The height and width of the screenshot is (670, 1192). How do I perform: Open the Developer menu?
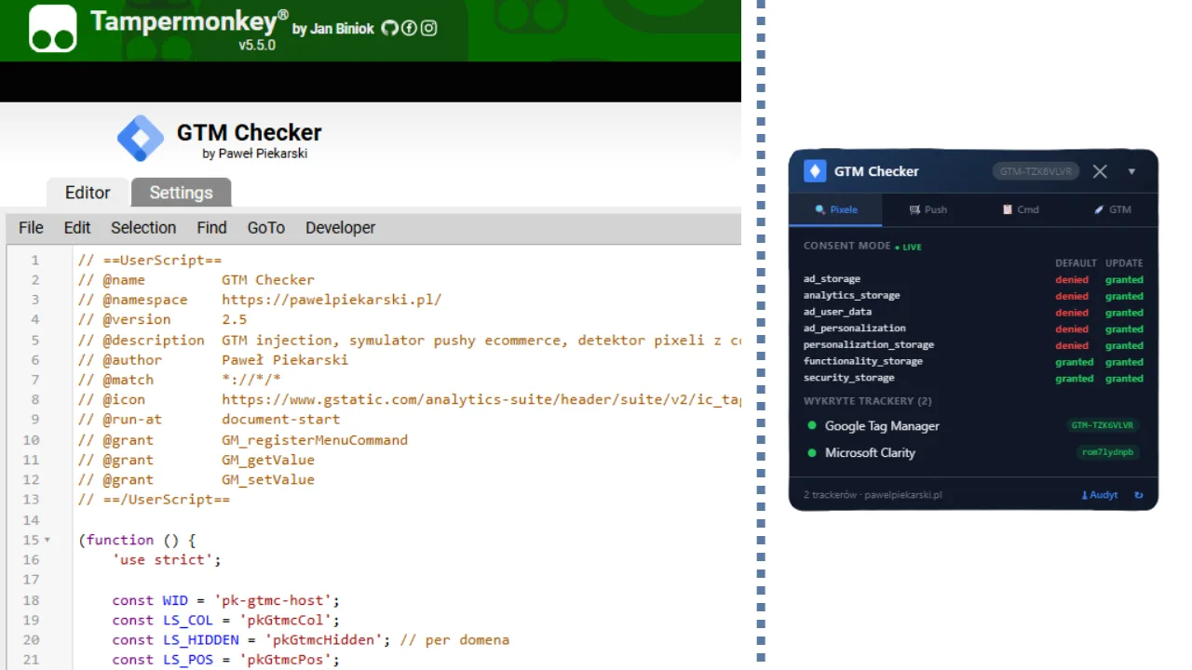[x=341, y=228]
